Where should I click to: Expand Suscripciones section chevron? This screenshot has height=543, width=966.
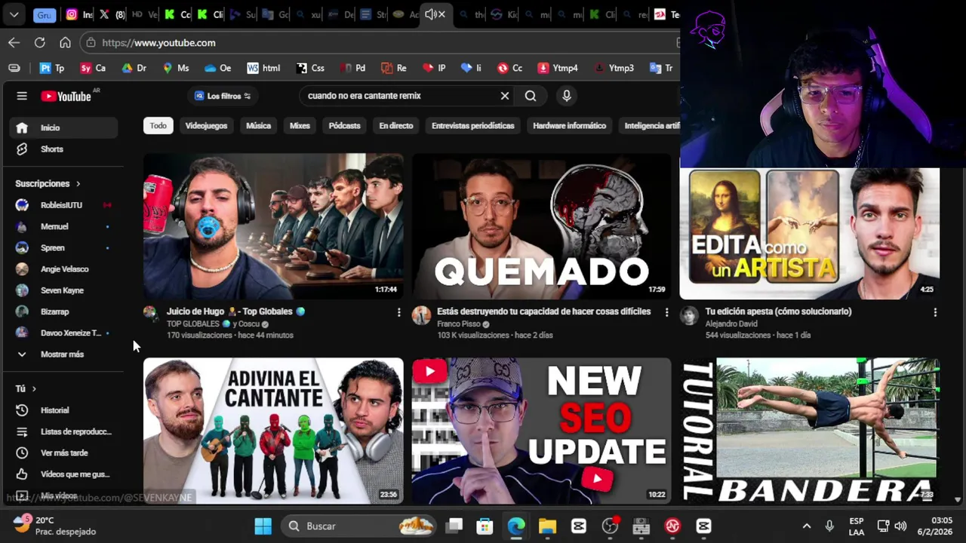78,183
